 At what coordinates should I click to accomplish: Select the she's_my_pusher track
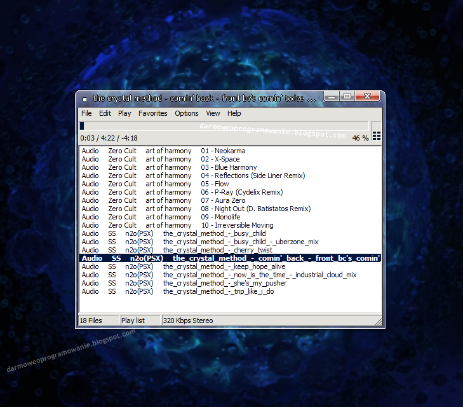(x=231, y=283)
